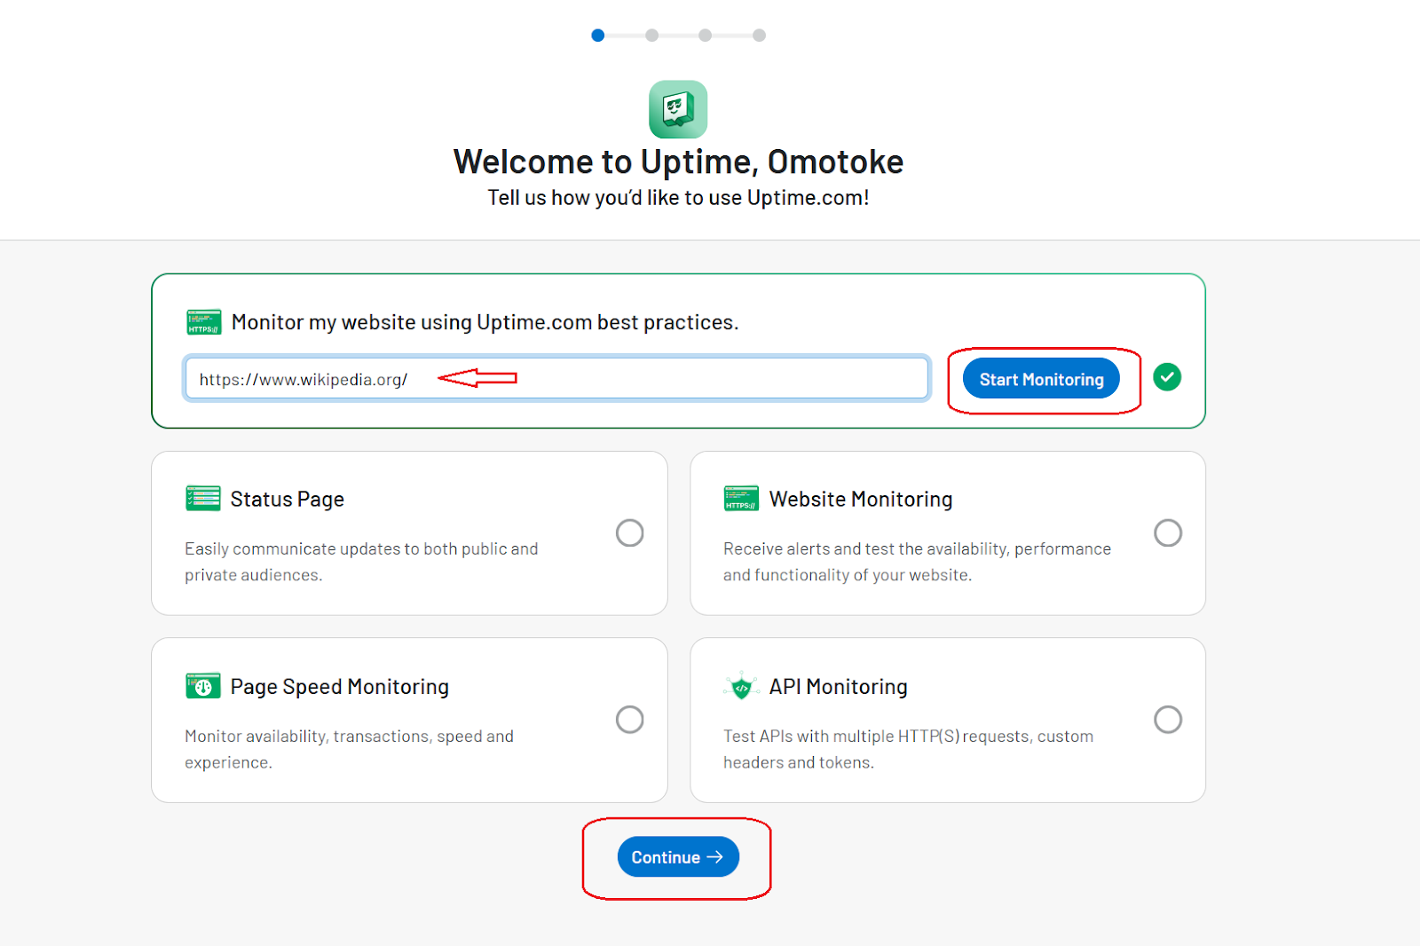Choose the Page Speed Monitoring radio option
Screen dimensions: 1420x946
click(x=630, y=719)
